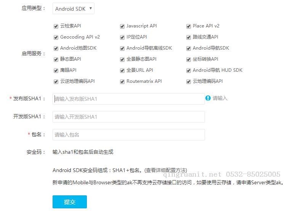The image size is (285, 211).
Task: Click the warning icon beside 请输入
Action: [x=208, y=98]
